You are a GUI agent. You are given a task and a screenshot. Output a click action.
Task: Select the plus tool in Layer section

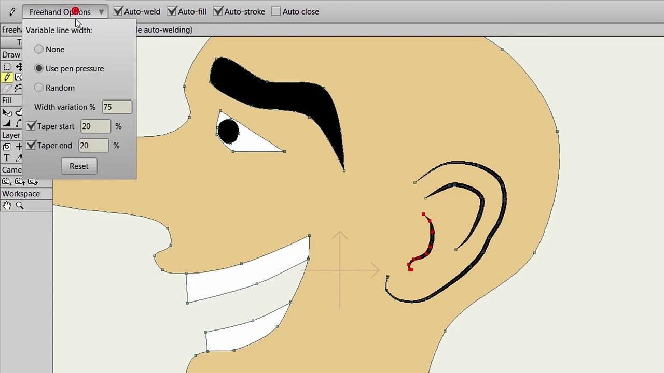[x=19, y=147]
